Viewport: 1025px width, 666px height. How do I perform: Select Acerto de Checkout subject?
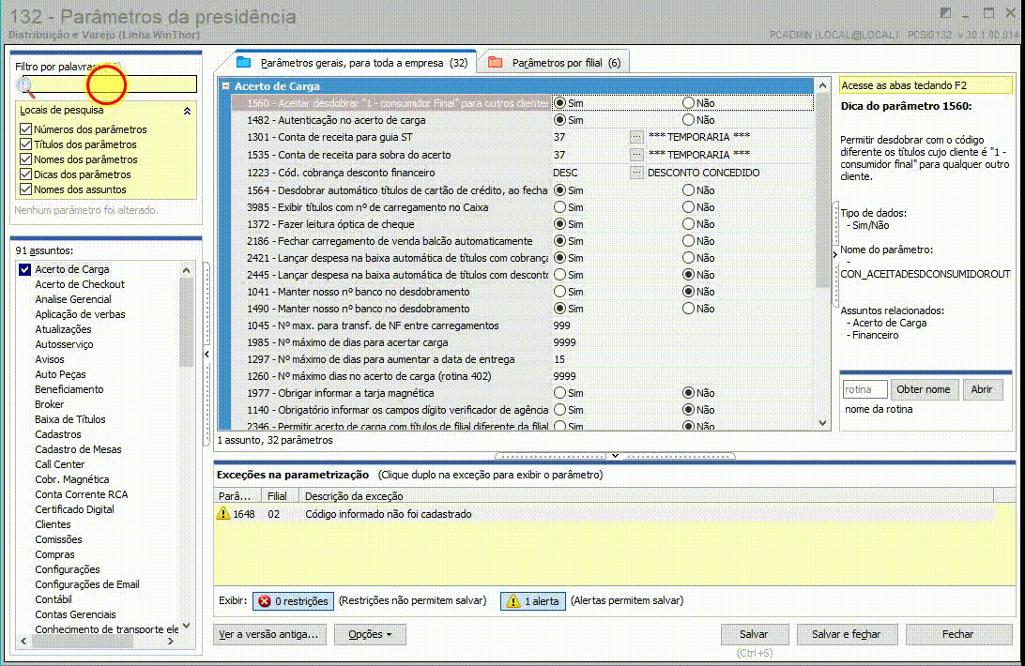click(x=80, y=284)
